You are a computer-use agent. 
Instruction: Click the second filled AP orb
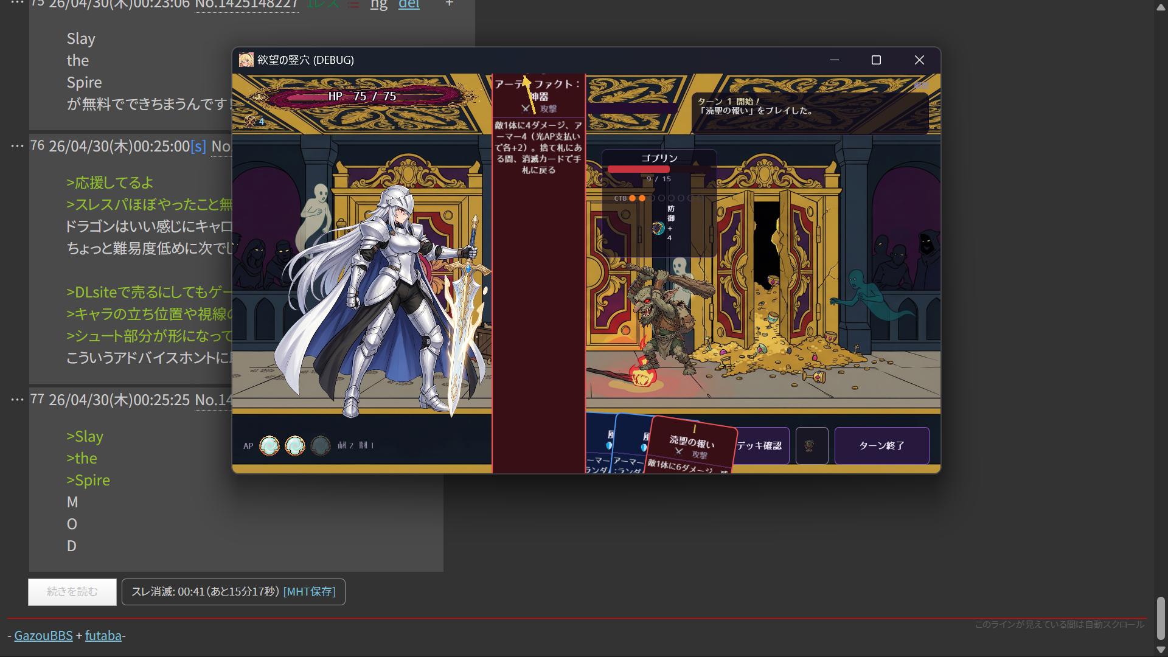click(x=295, y=446)
